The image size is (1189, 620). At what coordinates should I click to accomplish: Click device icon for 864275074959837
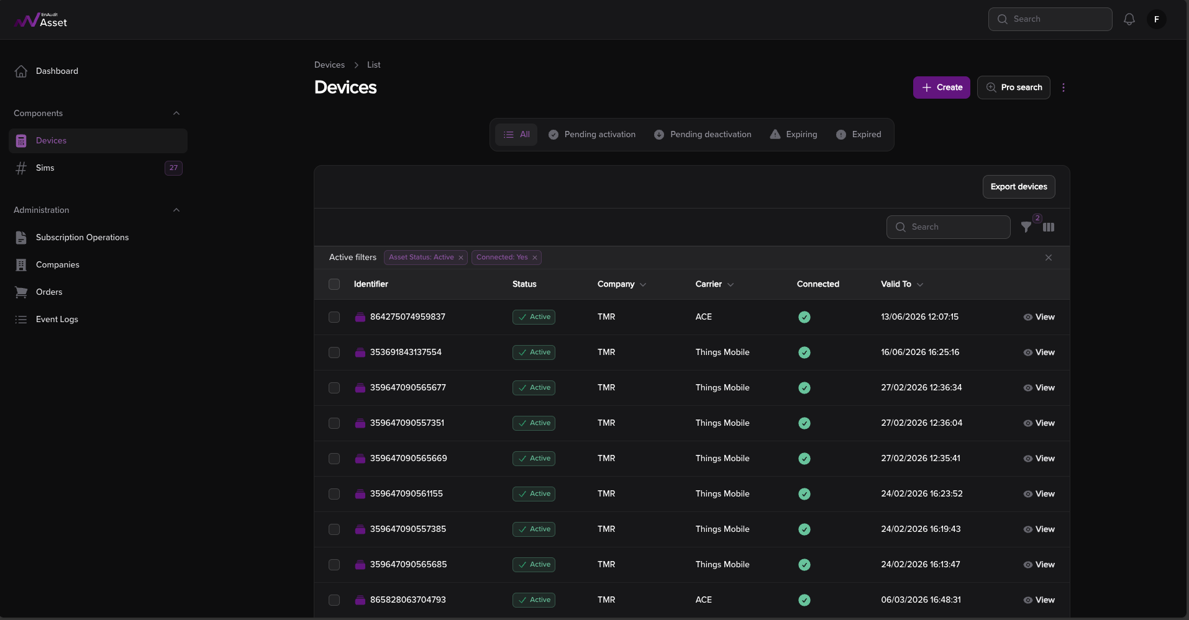click(360, 317)
